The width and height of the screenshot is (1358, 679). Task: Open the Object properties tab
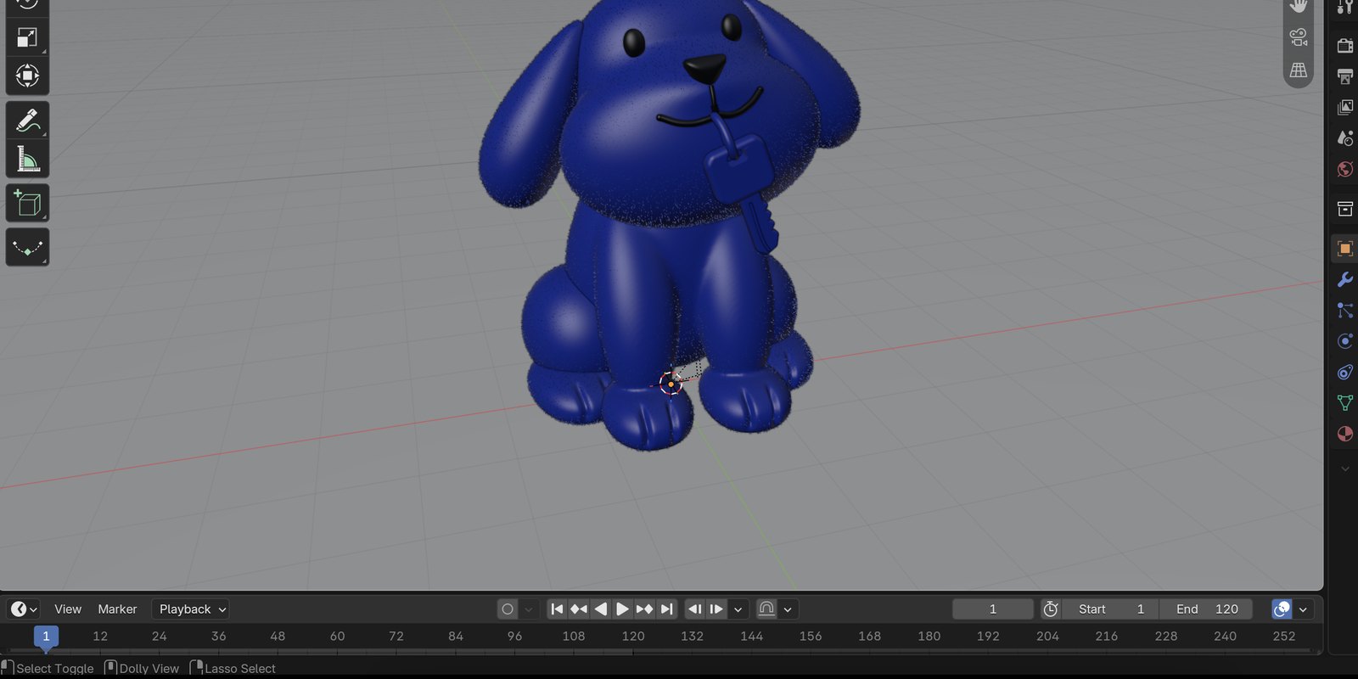coord(1345,249)
